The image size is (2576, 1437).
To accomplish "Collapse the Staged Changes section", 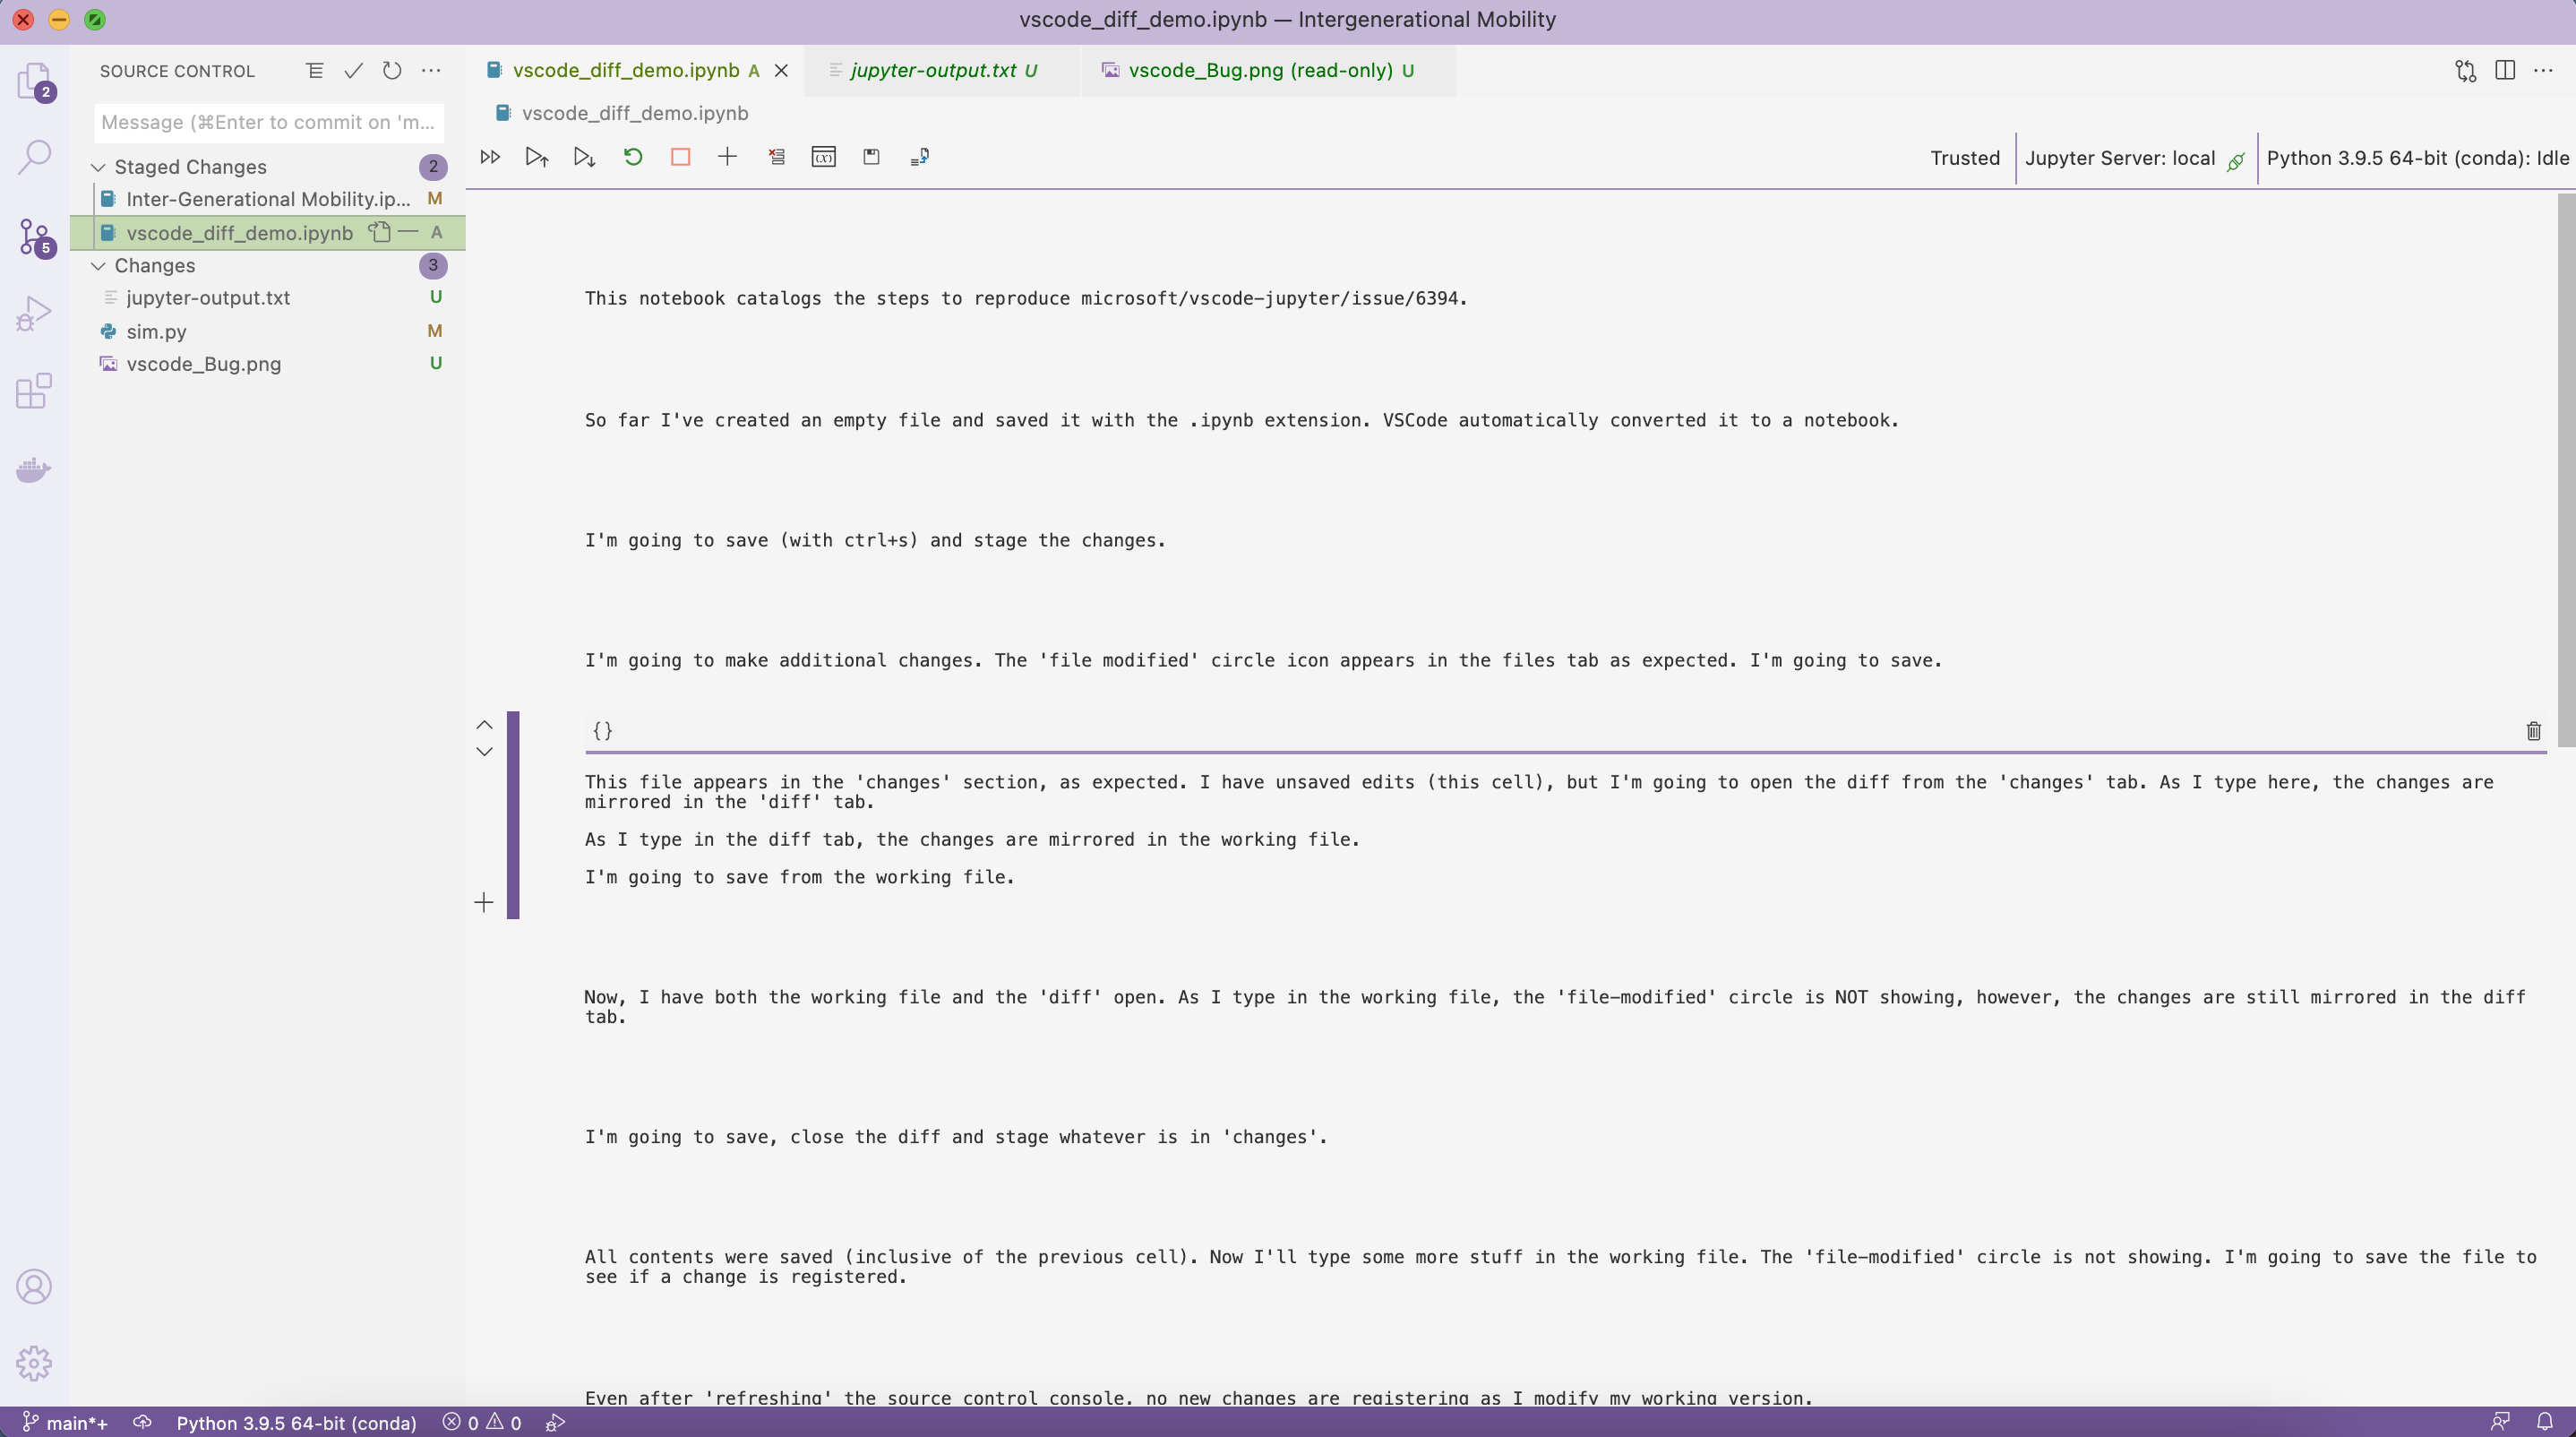I will pos(99,166).
